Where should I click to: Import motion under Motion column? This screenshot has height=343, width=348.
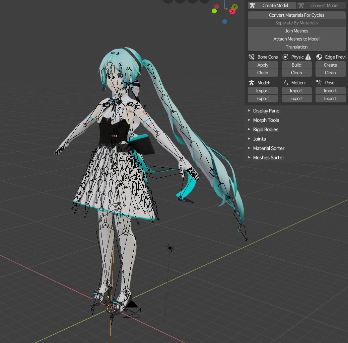coord(296,91)
